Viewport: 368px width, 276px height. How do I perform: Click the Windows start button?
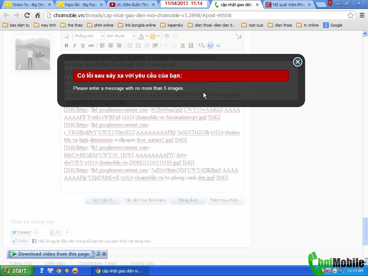[x=17, y=271]
